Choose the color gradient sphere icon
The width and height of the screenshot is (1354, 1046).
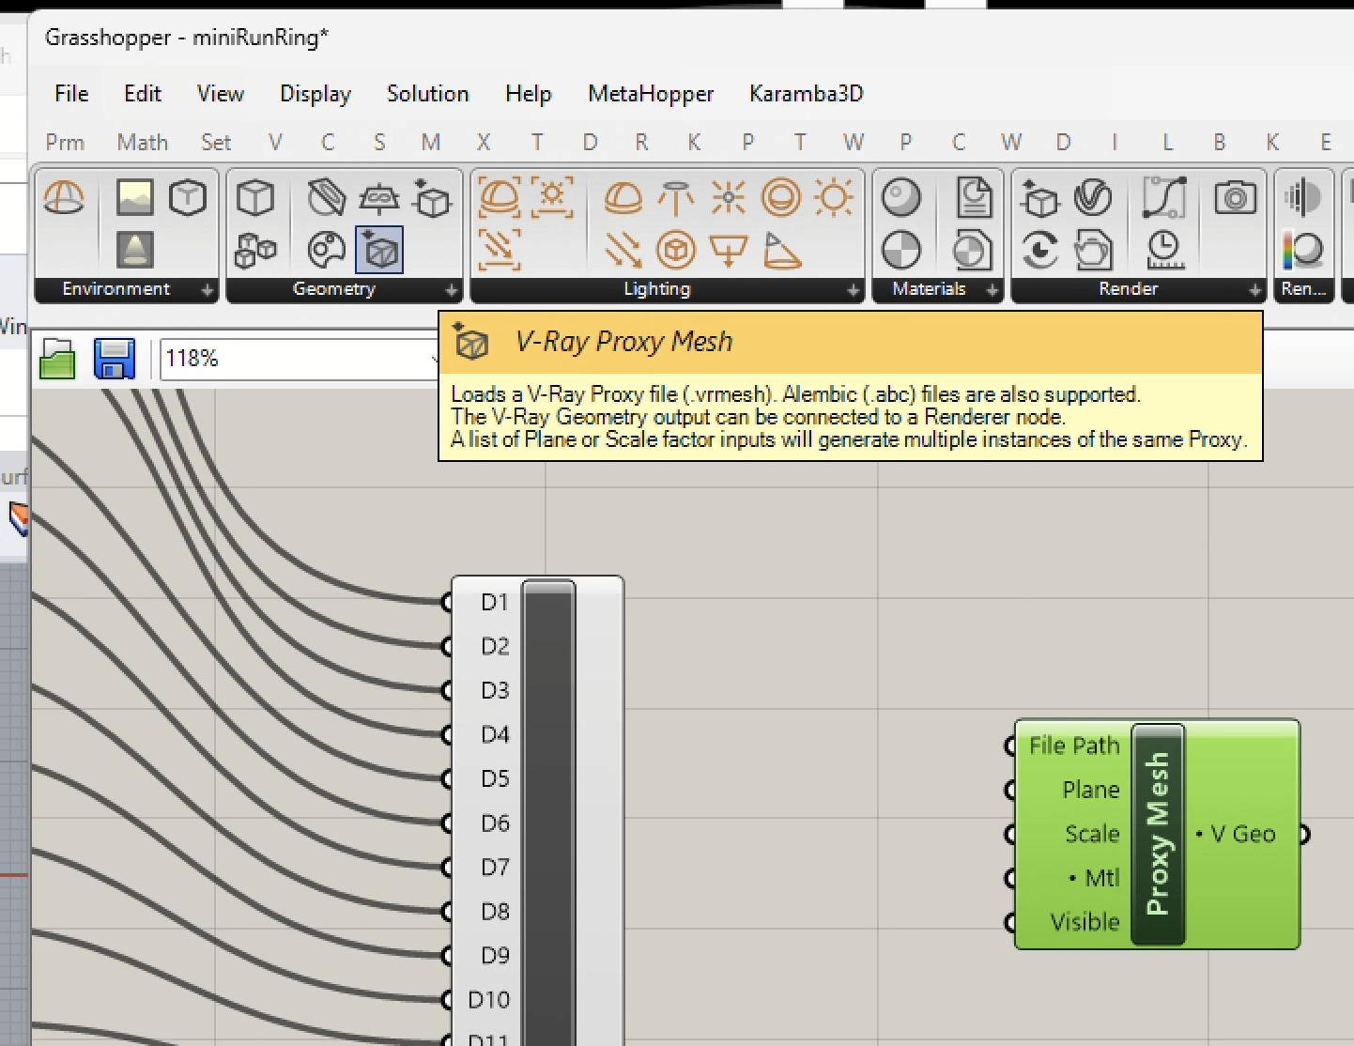[x=1303, y=250]
